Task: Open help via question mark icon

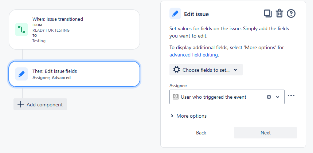Action: click(x=291, y=14)
